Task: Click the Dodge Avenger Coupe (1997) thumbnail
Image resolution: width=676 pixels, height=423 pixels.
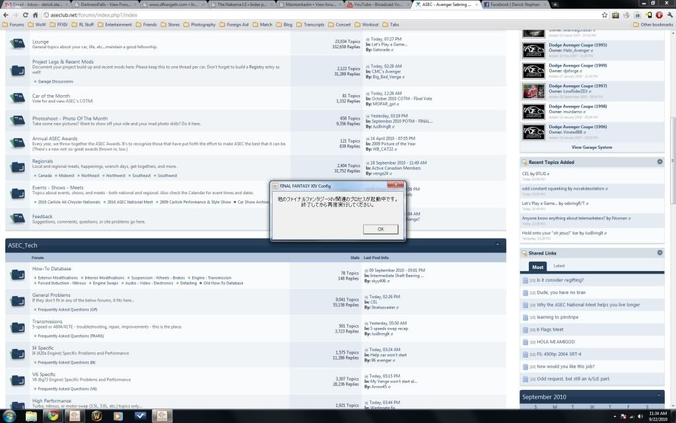Action: point(533,91)
